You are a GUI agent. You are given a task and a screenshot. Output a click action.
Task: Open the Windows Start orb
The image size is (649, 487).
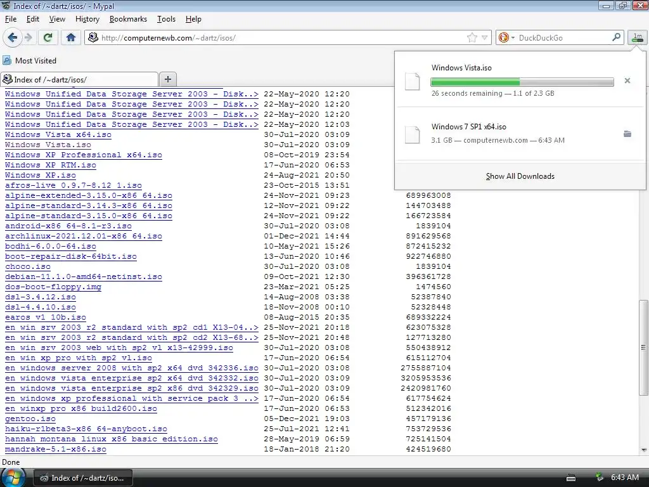(x=13, y=477)
